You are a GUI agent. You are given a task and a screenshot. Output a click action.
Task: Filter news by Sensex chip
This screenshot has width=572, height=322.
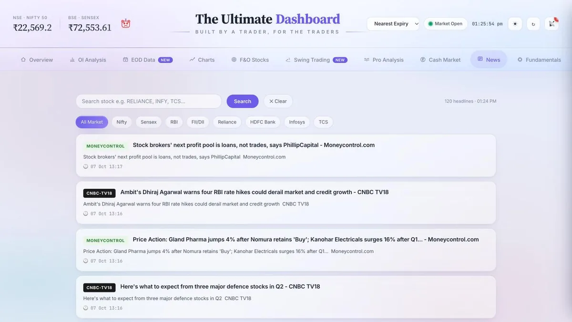pos(149,122)
